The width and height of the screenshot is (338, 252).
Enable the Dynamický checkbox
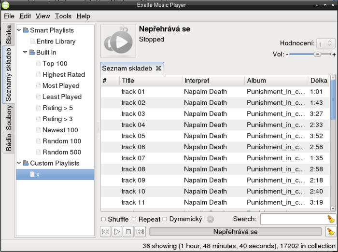[x=165, y=219]
